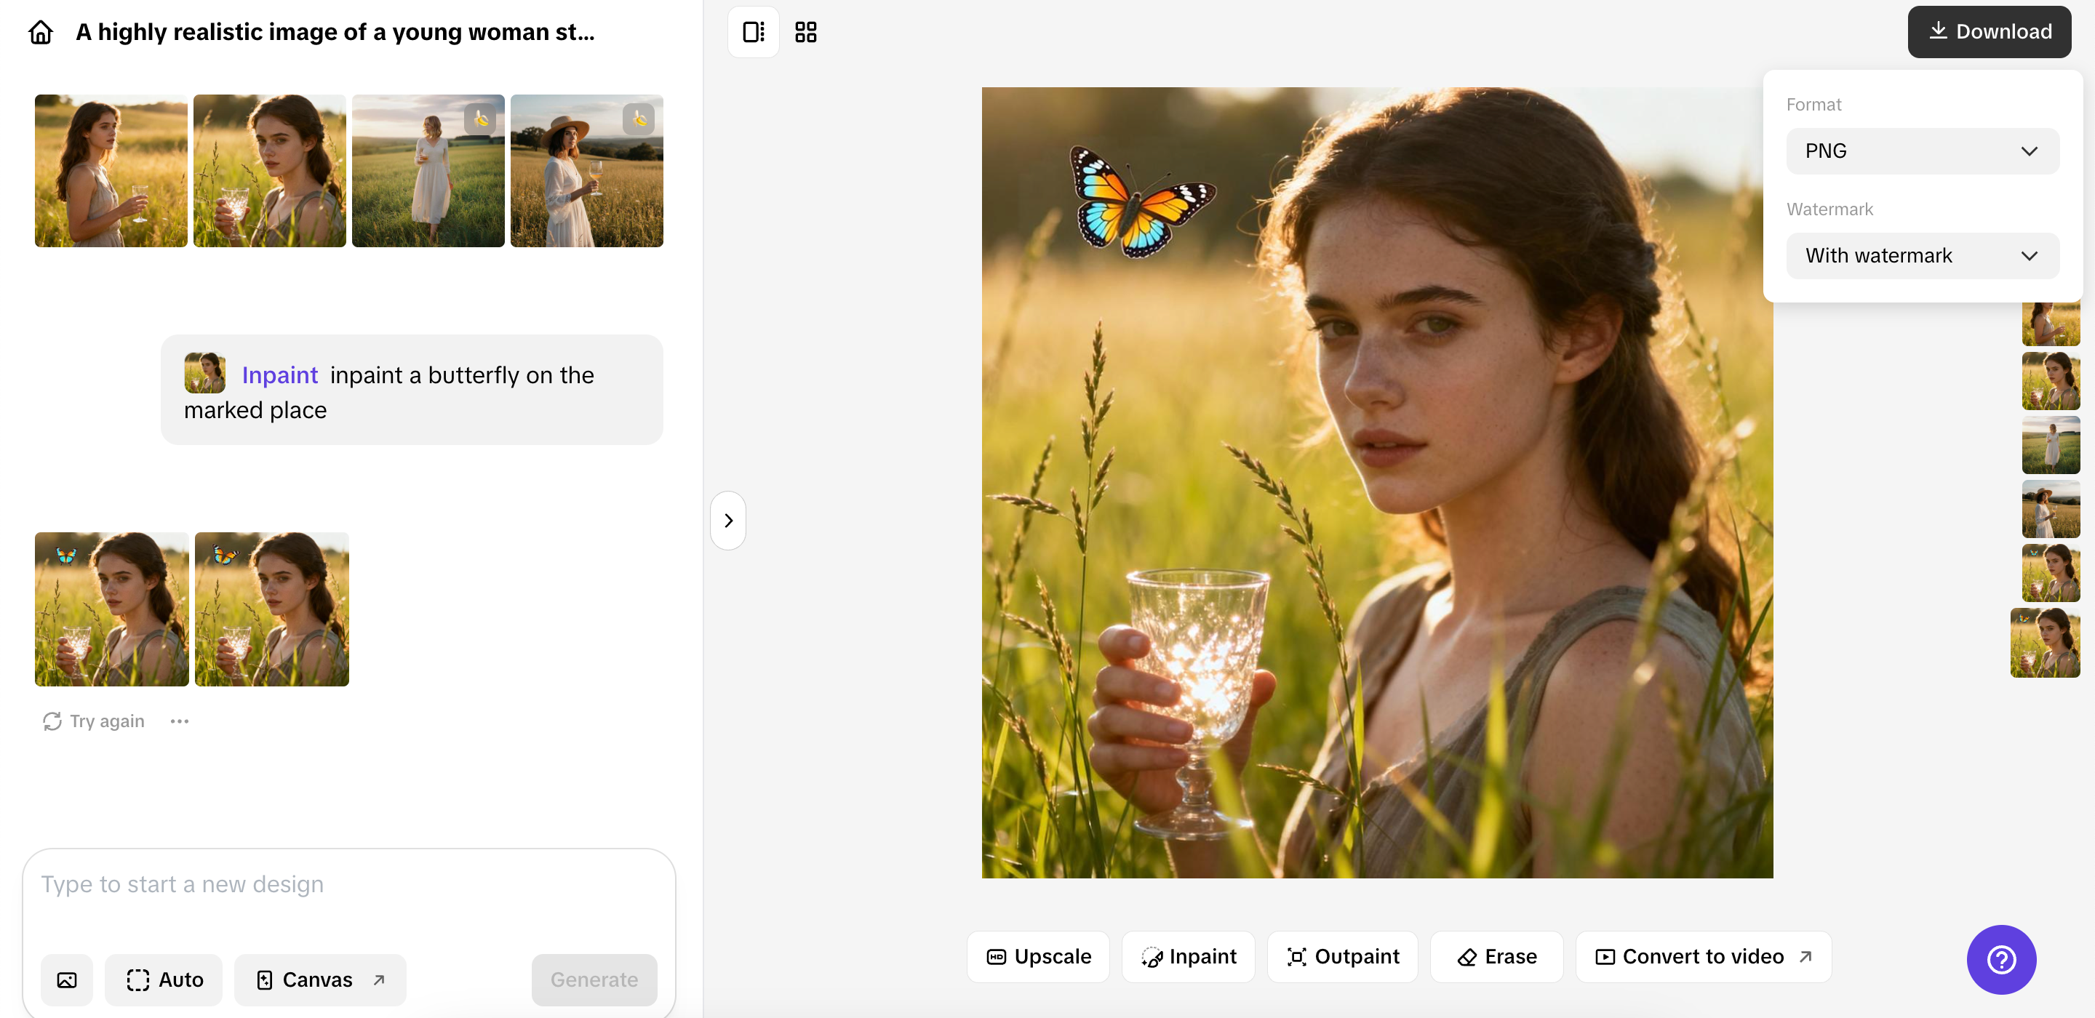Screen dimensions: 2095x1018
Task: Open the PNG format dropdown
Action: point(1922,151)
